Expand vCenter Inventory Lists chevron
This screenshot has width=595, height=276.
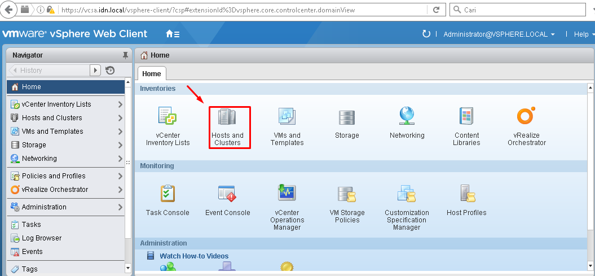pyautogui.click(x=120, y=104)
